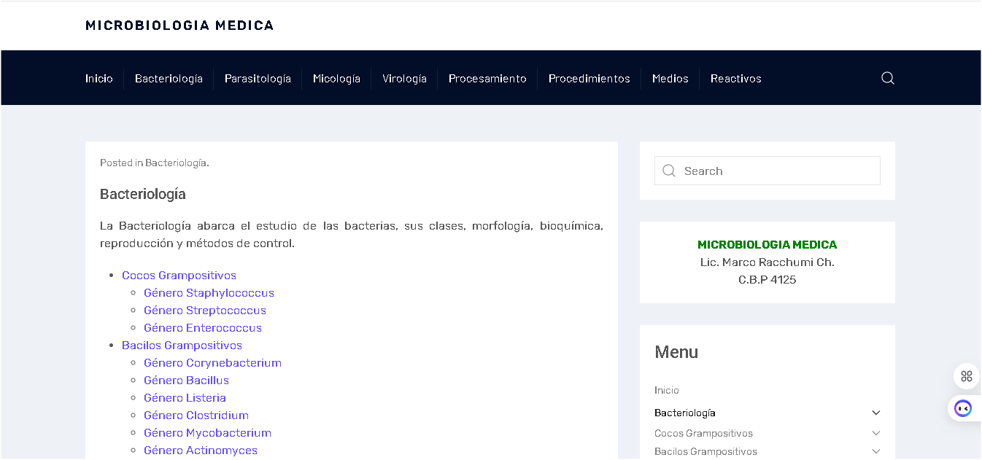Follow the Género Clostridium link

pos(196,416)
